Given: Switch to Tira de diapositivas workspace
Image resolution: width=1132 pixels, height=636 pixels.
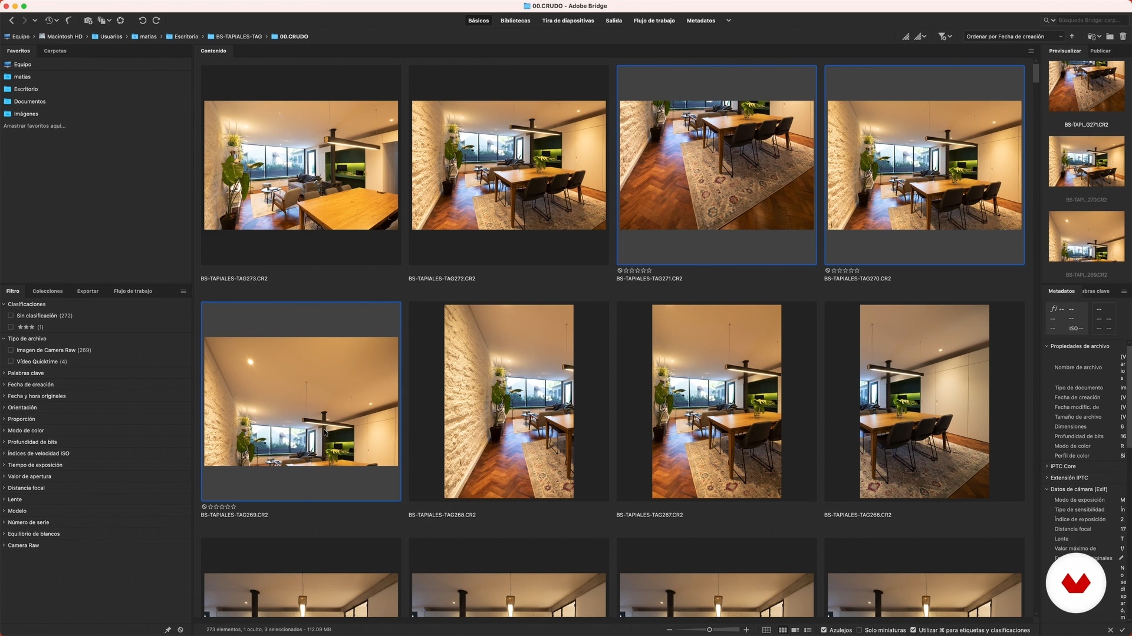Looking at the screenshot, I should (568, 21).
